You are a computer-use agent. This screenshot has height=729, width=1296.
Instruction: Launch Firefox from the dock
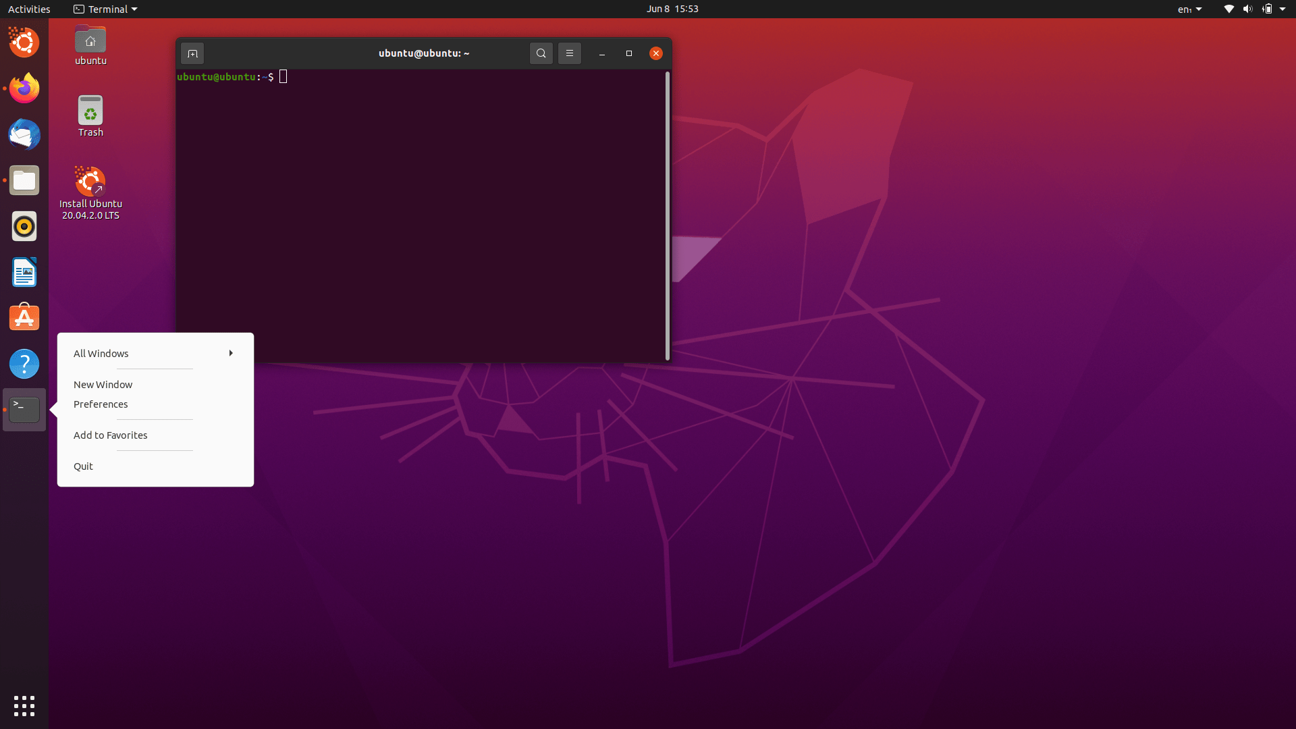click(x=24, y=88)
